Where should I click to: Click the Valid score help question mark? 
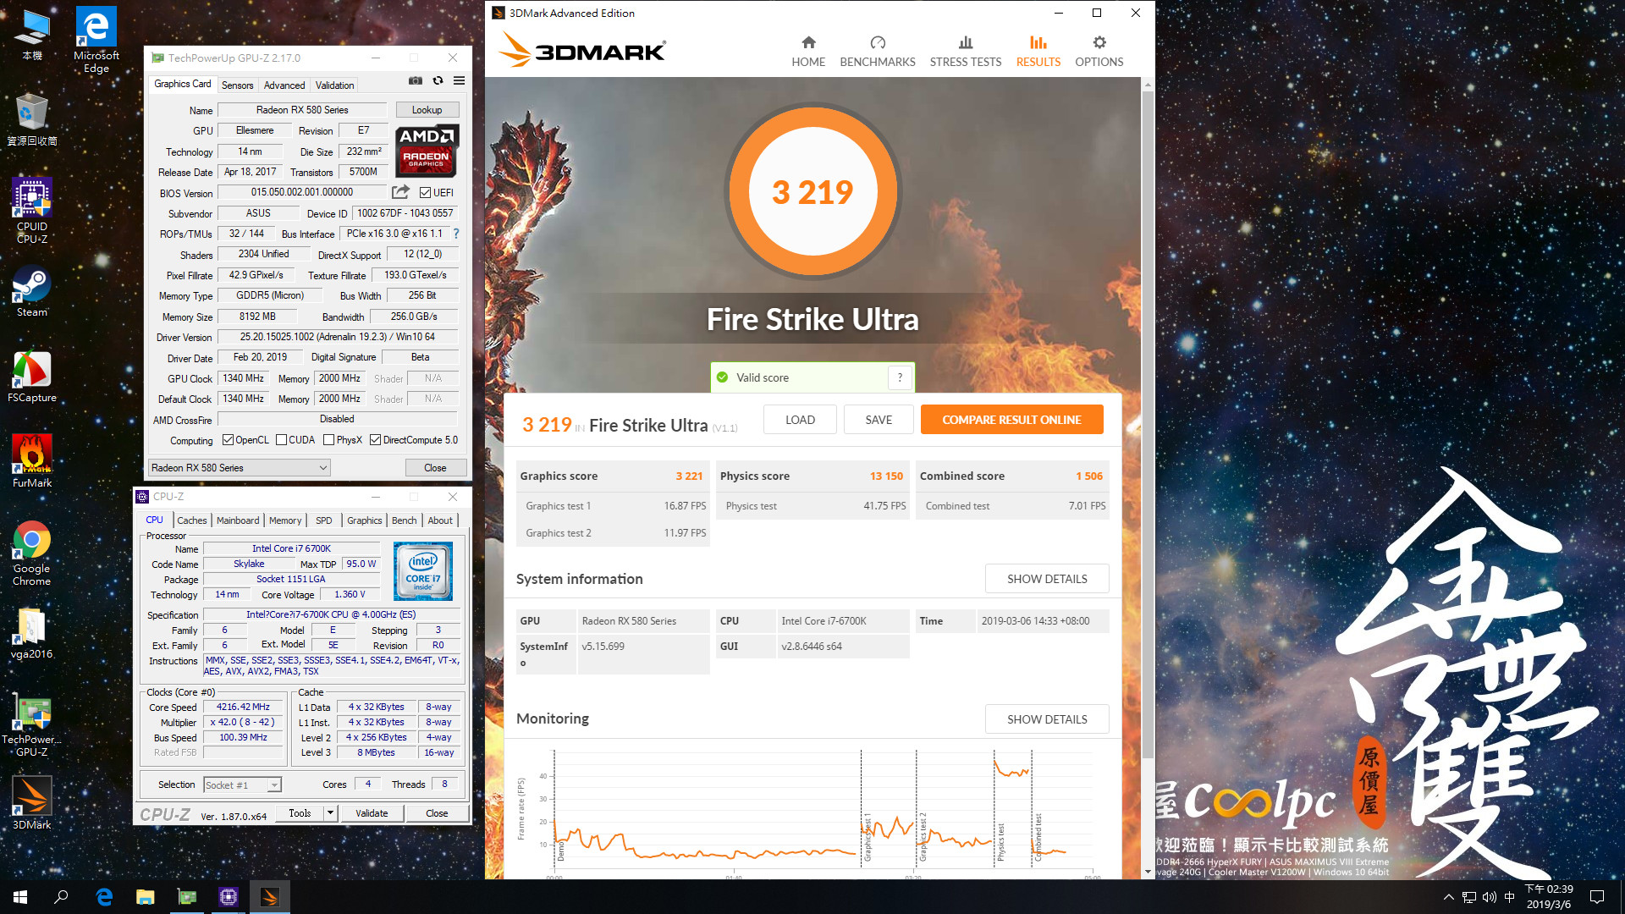[x=900, y=377]
